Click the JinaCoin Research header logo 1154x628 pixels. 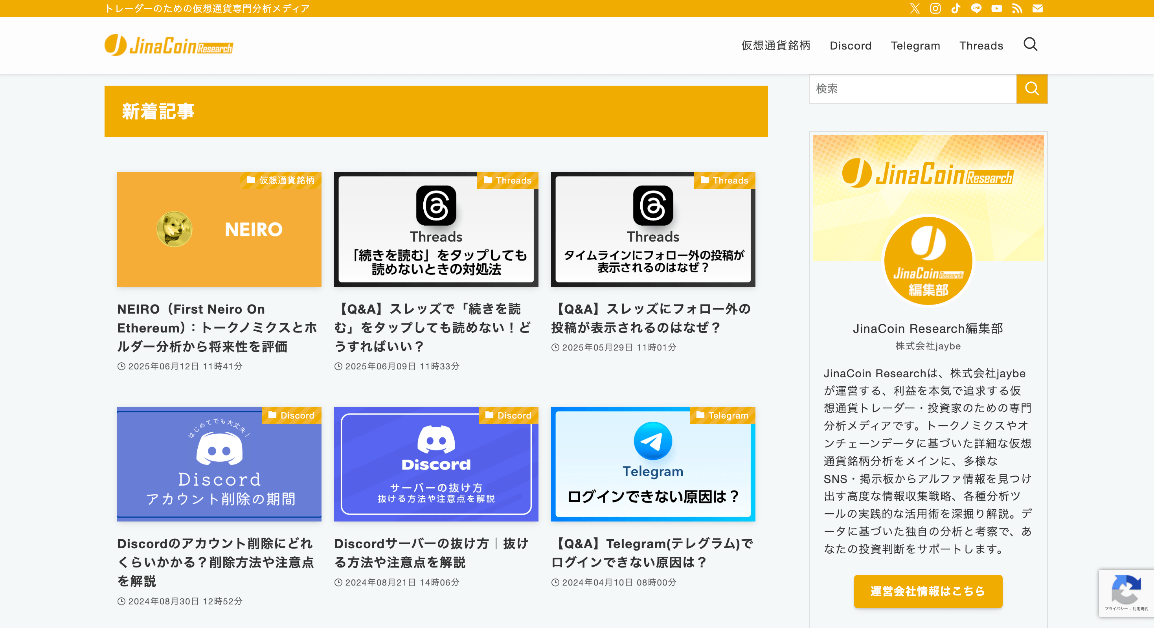169,45
